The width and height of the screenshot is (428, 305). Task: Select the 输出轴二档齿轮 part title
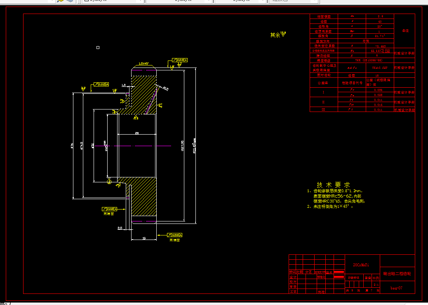tap(397, 274)
